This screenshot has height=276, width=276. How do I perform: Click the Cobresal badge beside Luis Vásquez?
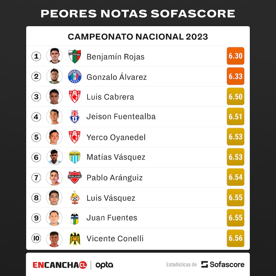[75, 198]
